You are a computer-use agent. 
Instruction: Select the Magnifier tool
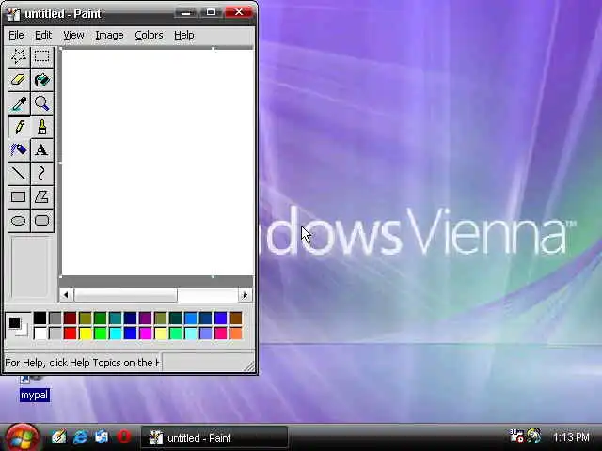coord(41,103)
